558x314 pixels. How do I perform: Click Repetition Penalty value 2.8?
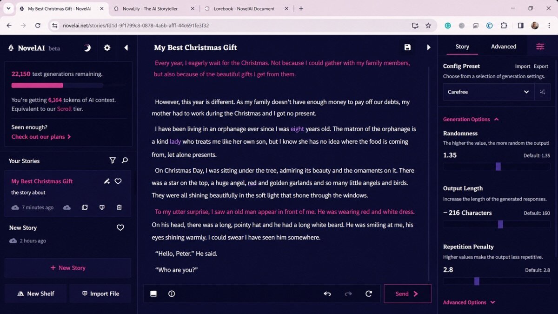pyautogui.click(x=448, y=270)
